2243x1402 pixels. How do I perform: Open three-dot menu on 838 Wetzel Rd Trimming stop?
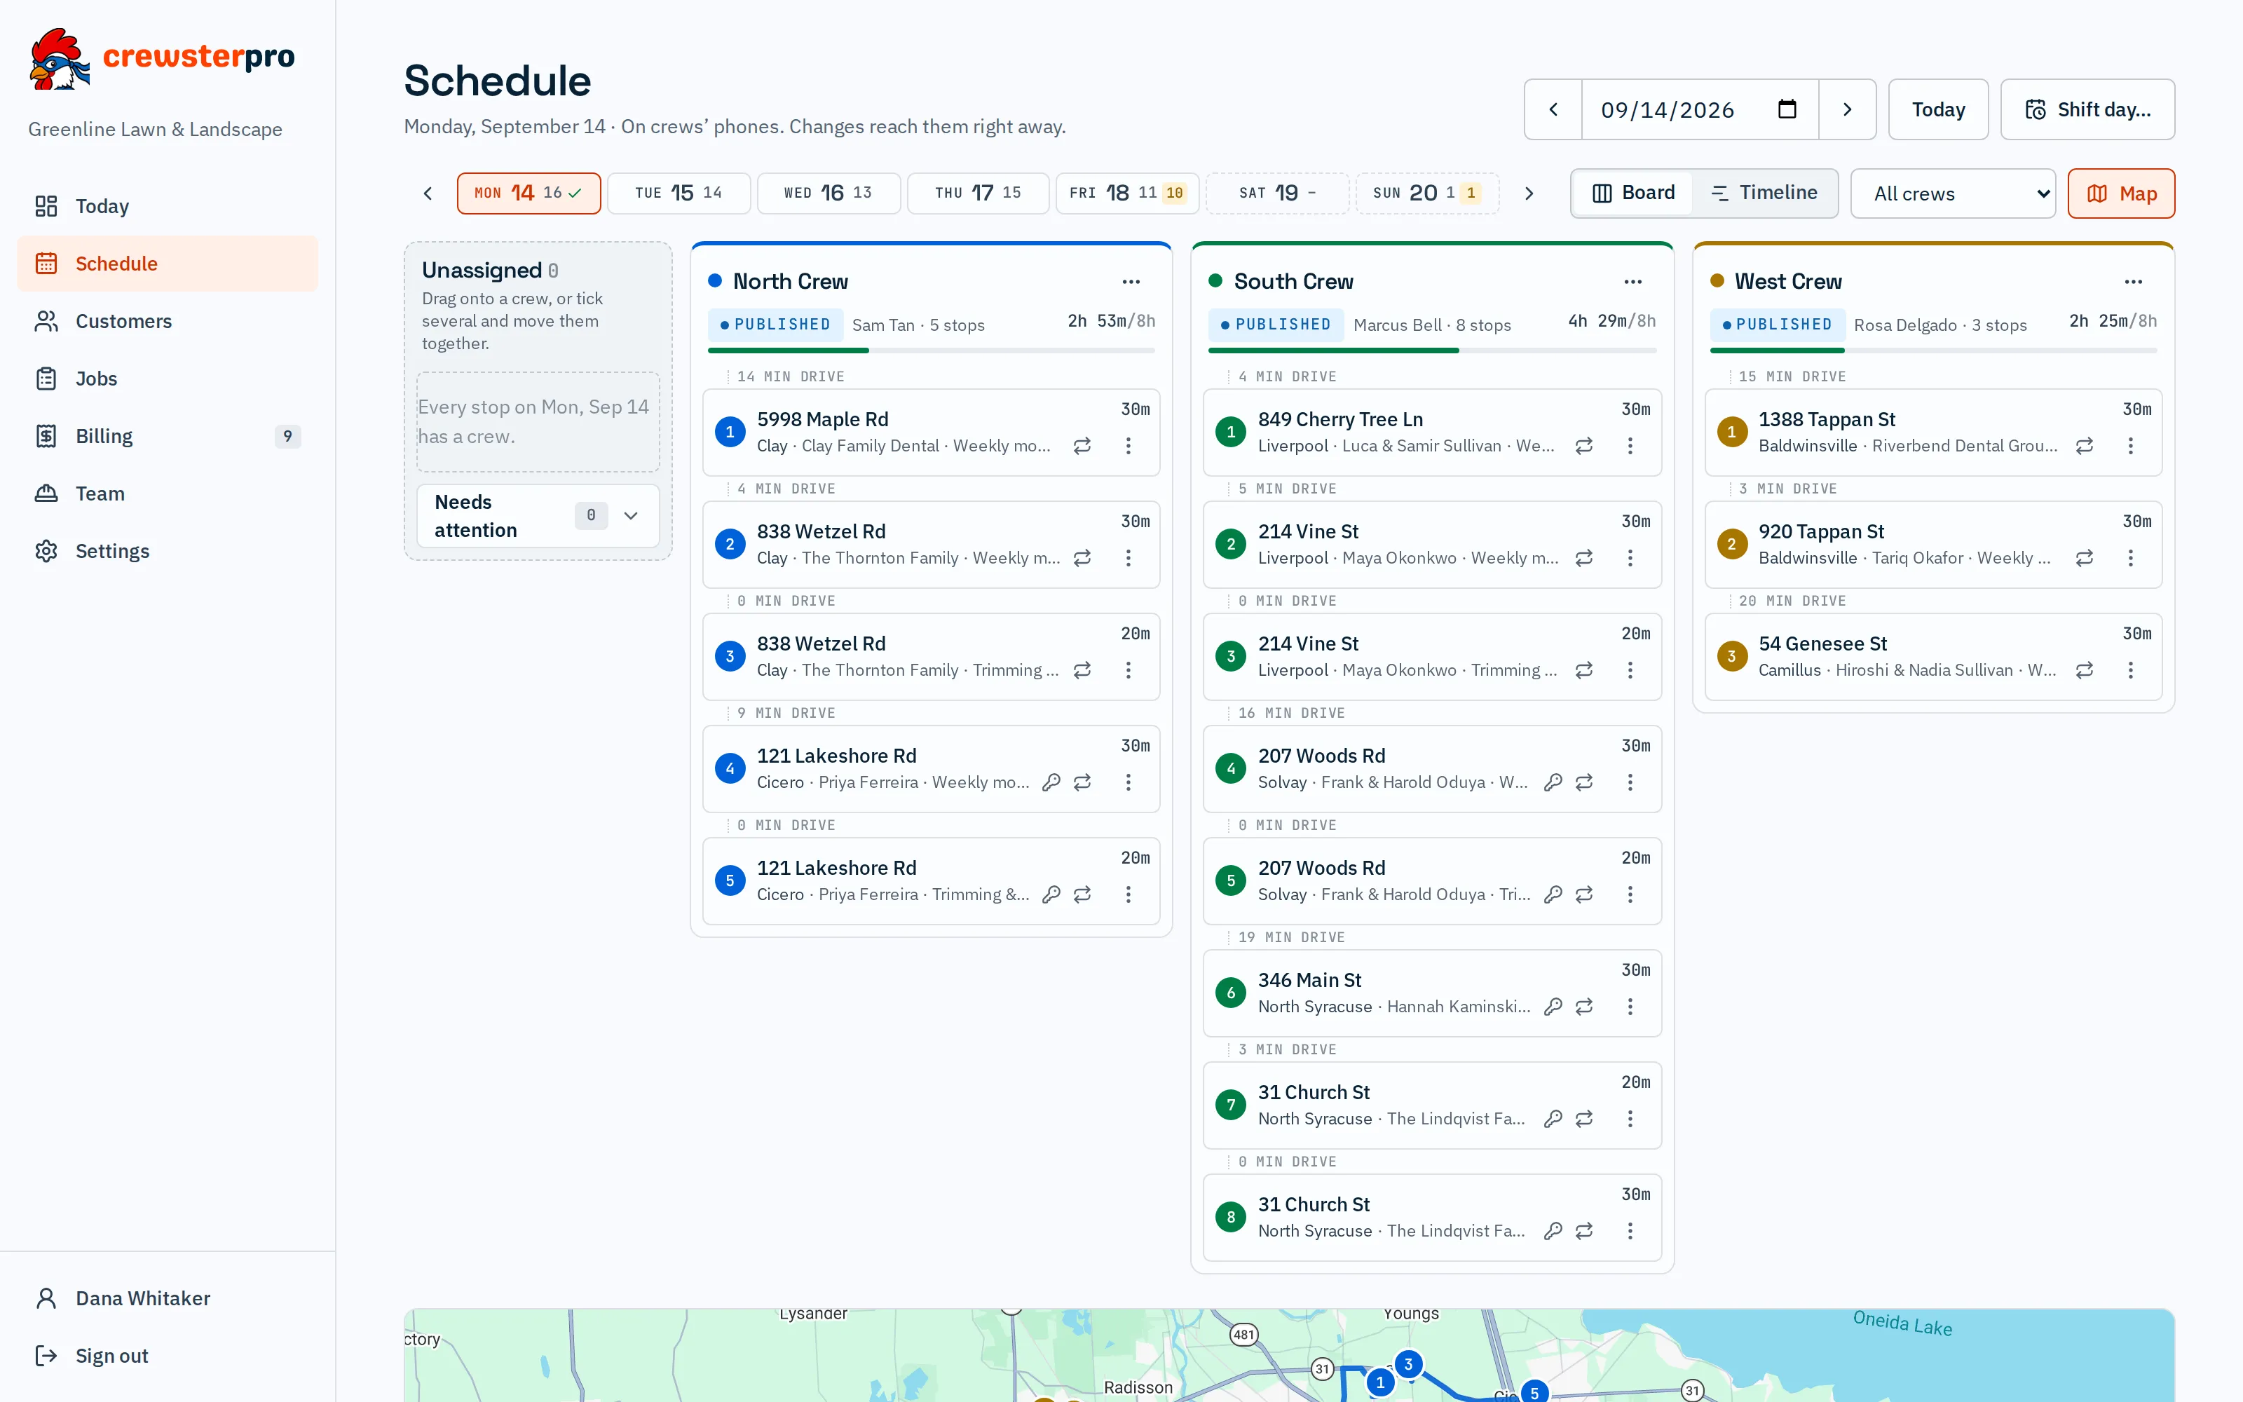[x=1128, y=670]
